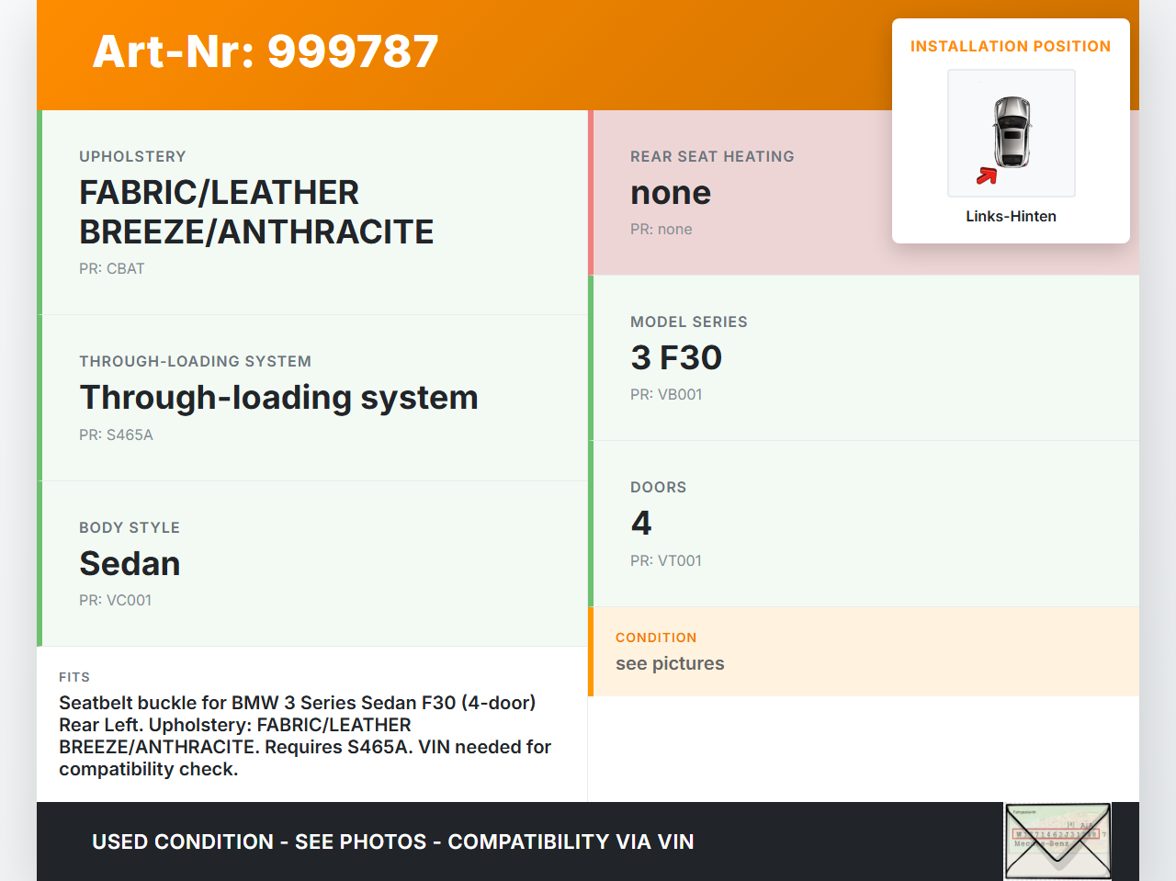Select rear seat heating value none
The image size is (1176, 881).
pos(671,193)
